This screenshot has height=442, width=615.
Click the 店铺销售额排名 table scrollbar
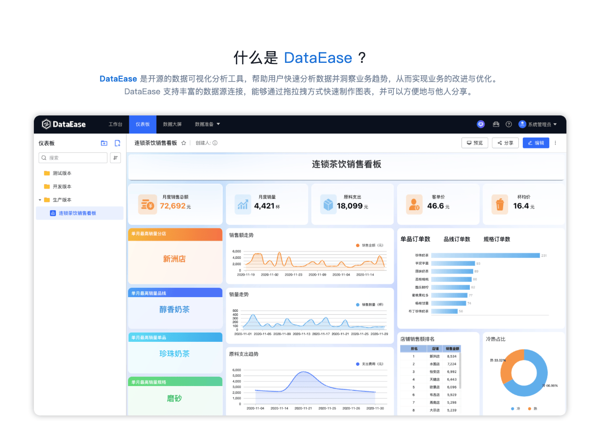click(x=460, y=371)
